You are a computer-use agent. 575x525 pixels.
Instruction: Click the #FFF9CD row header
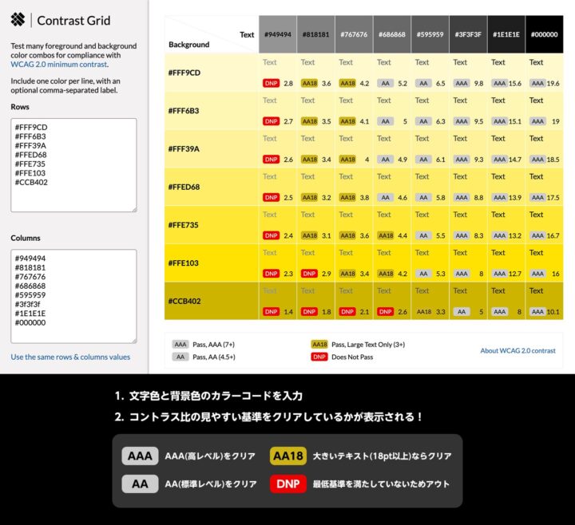(212, 73)
